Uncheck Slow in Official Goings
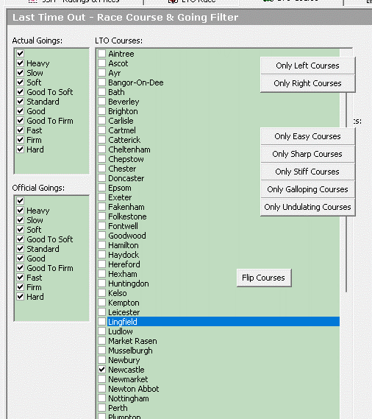 click(x=21, y=220)
